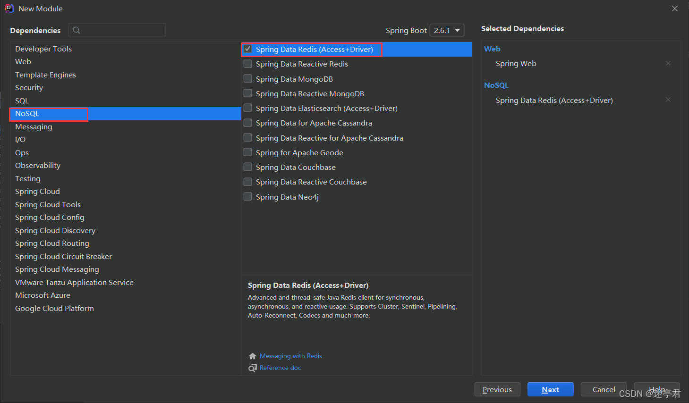Screen dimensions: 689x403
Task: Select the Spring Cloud category
Action: point(126,192)
